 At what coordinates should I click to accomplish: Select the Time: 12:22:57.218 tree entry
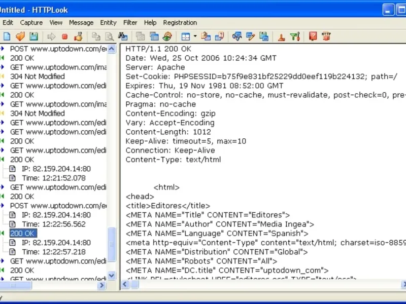(x=54, y=252)
